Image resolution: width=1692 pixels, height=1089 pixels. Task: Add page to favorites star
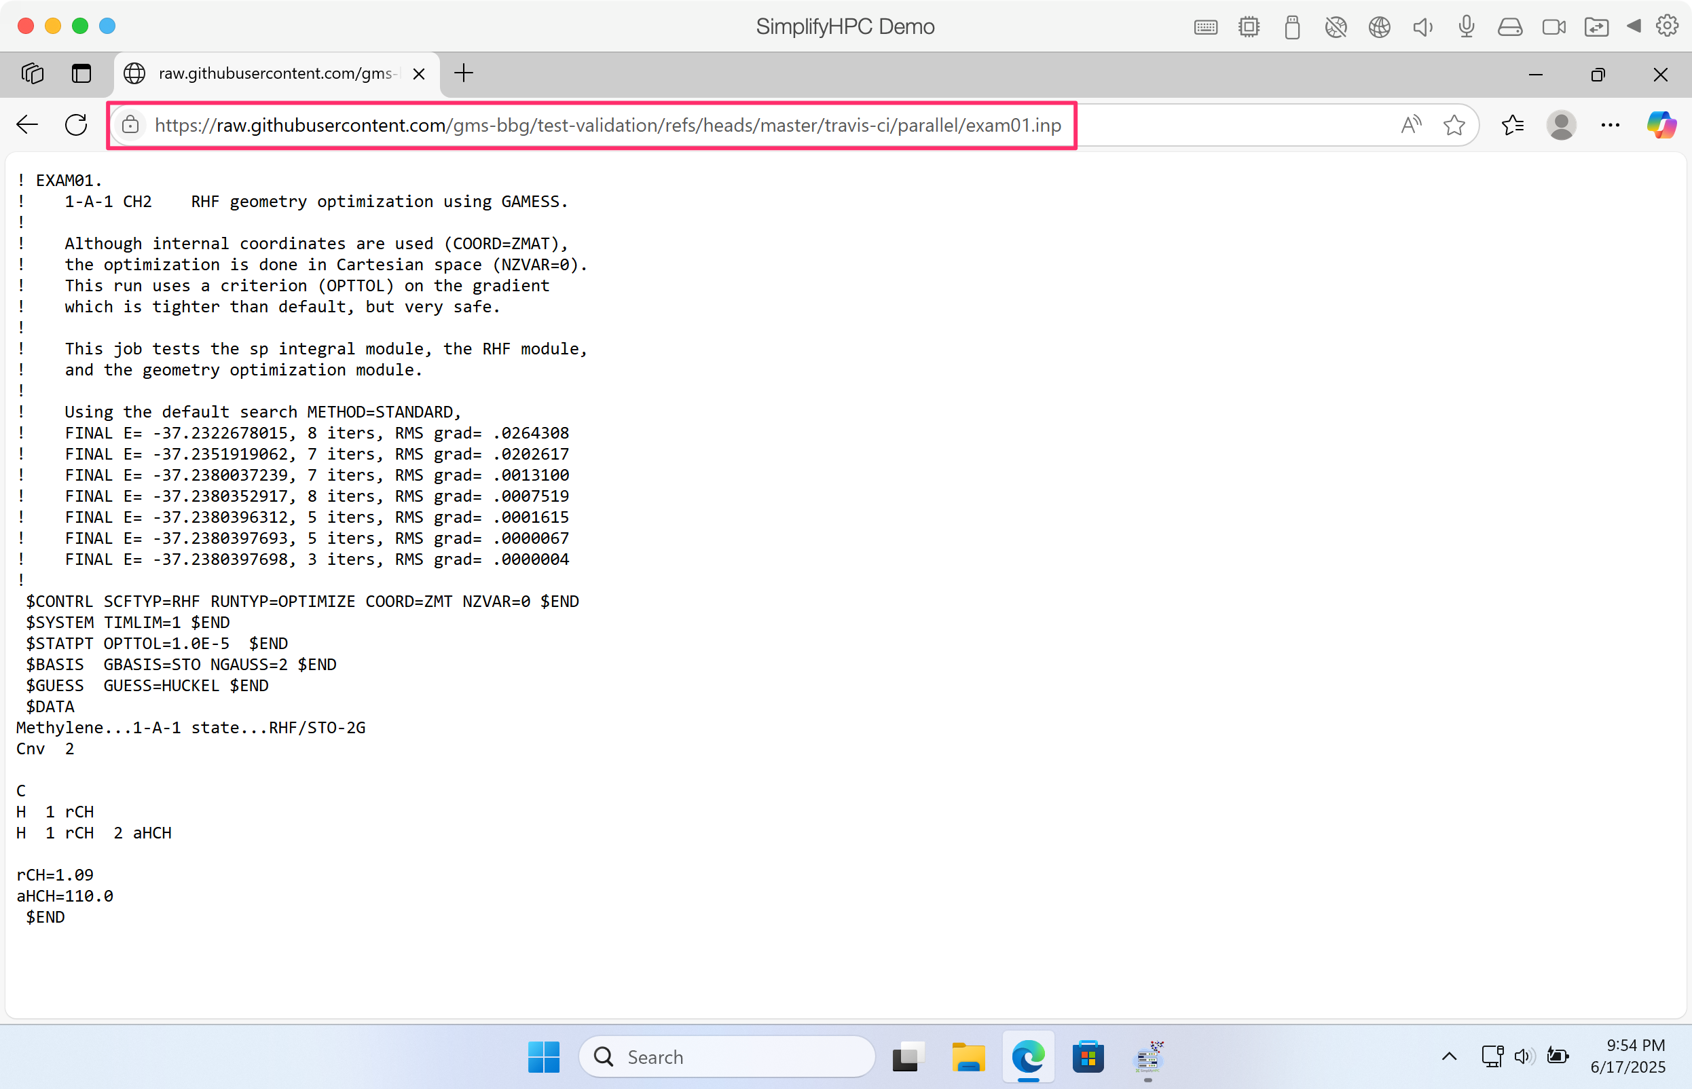click(x=1454, y=125)
